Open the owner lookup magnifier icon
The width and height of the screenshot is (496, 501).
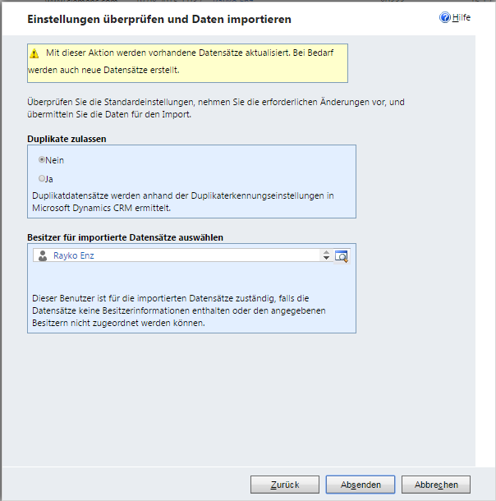(342, 256)
